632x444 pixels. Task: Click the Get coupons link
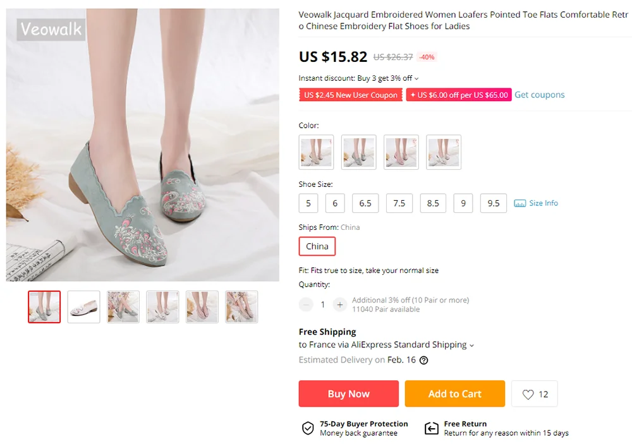pyautogui.click(x=539, y=95)
